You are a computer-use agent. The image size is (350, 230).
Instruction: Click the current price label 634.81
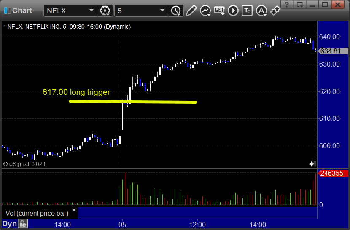pos(333,51)
